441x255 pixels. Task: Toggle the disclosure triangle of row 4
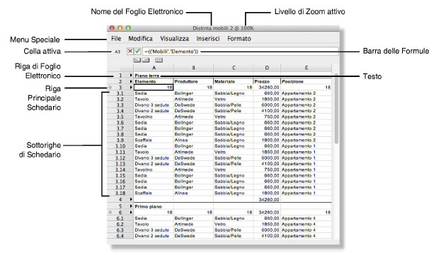coord(131,199)
